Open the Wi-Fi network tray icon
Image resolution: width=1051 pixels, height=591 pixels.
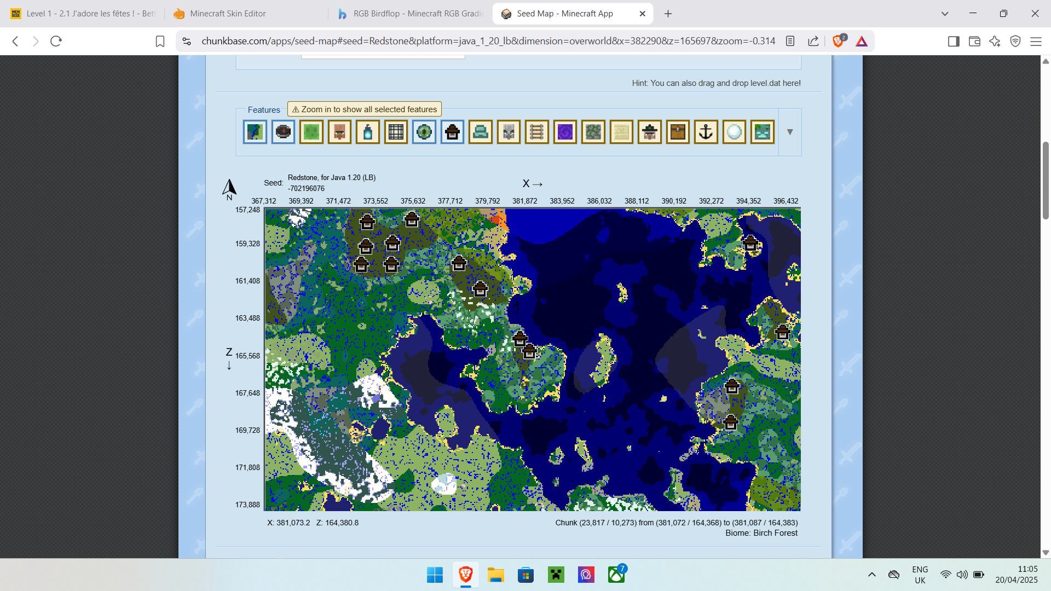coord(946,575)
